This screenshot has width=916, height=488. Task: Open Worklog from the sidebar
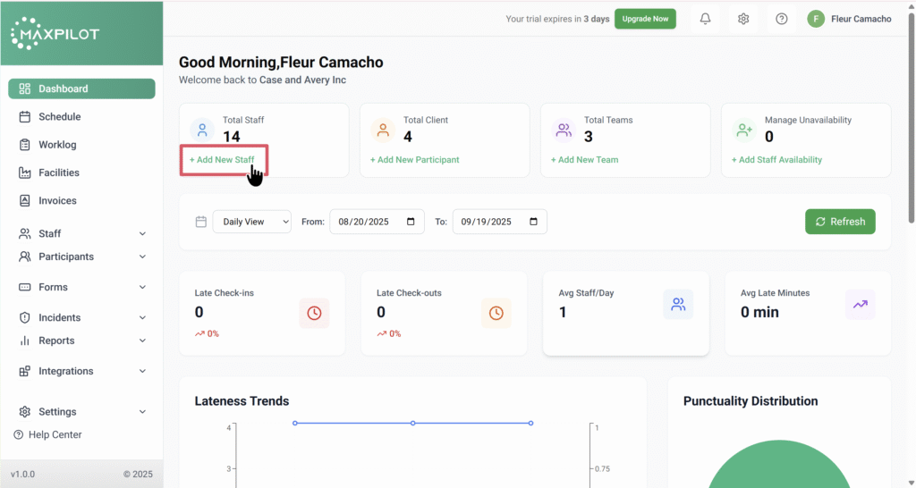pyautogui.click(x=57, y=145)
